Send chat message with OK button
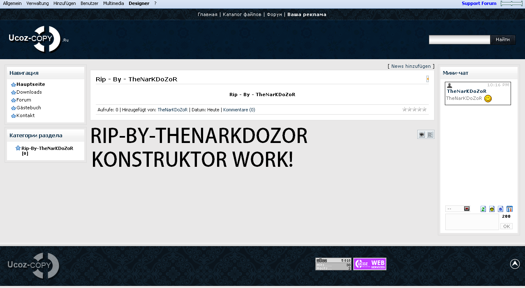 pos(506,226)
